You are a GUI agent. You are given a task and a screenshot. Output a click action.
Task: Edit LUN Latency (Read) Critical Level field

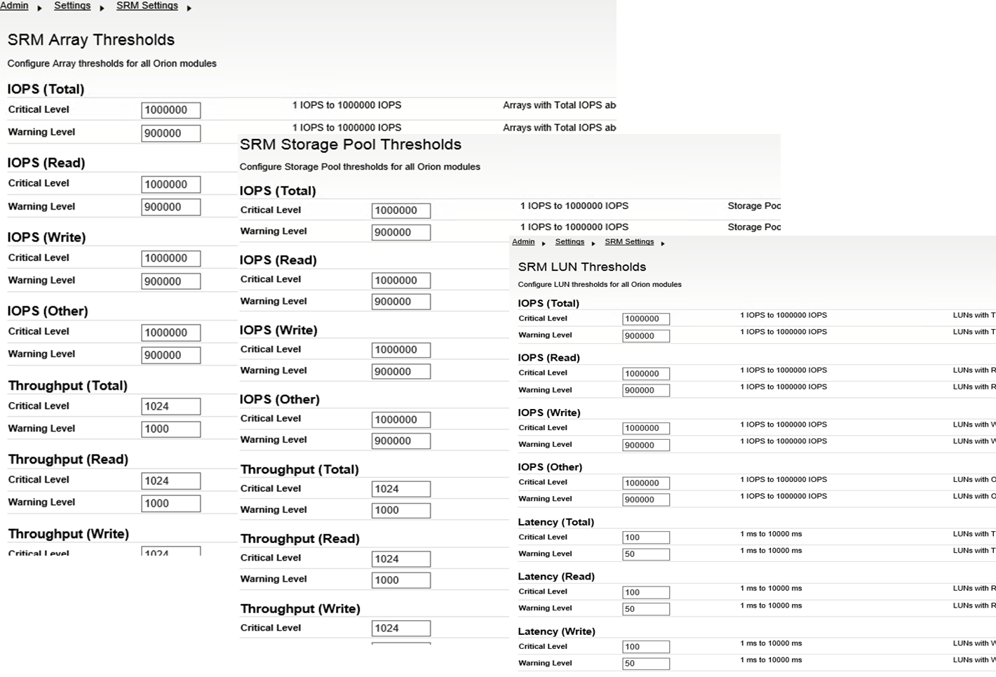[646, 592]
